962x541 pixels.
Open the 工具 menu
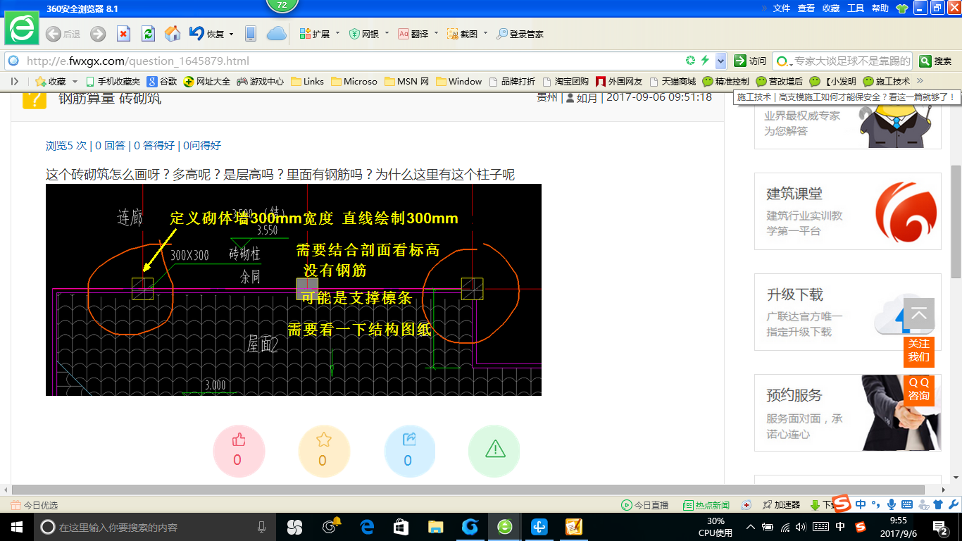856,8
